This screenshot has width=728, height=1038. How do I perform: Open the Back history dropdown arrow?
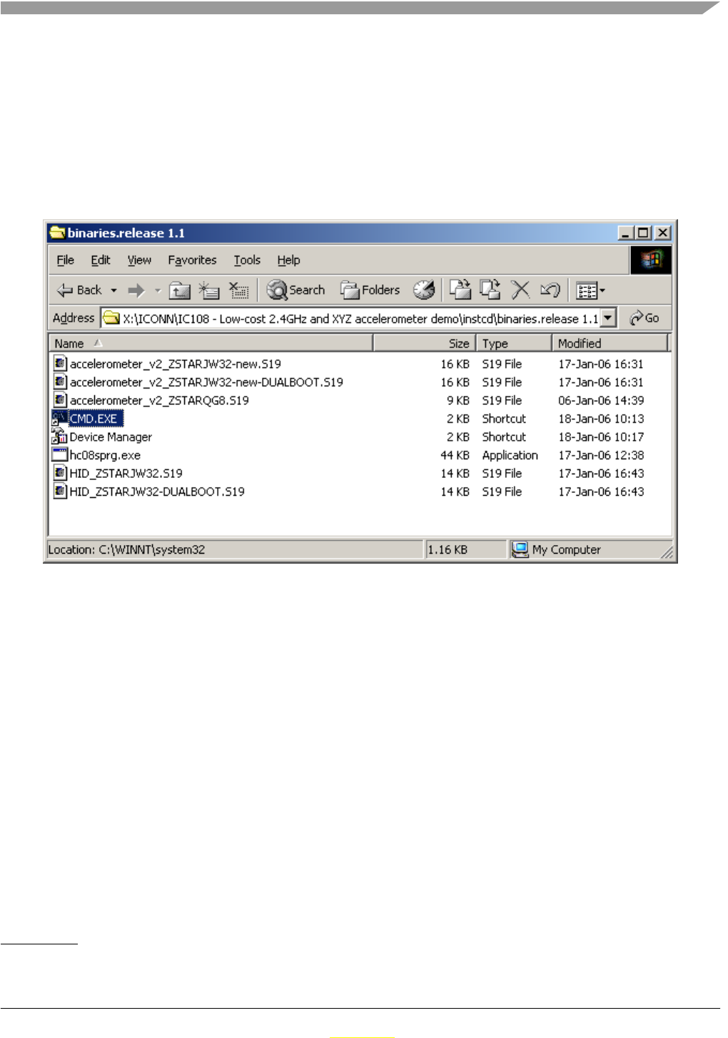click(113, 291)
